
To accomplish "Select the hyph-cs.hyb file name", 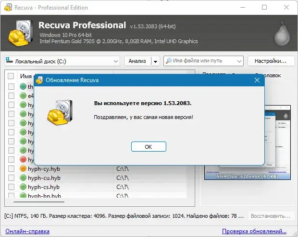I will (x=44, y=187).
